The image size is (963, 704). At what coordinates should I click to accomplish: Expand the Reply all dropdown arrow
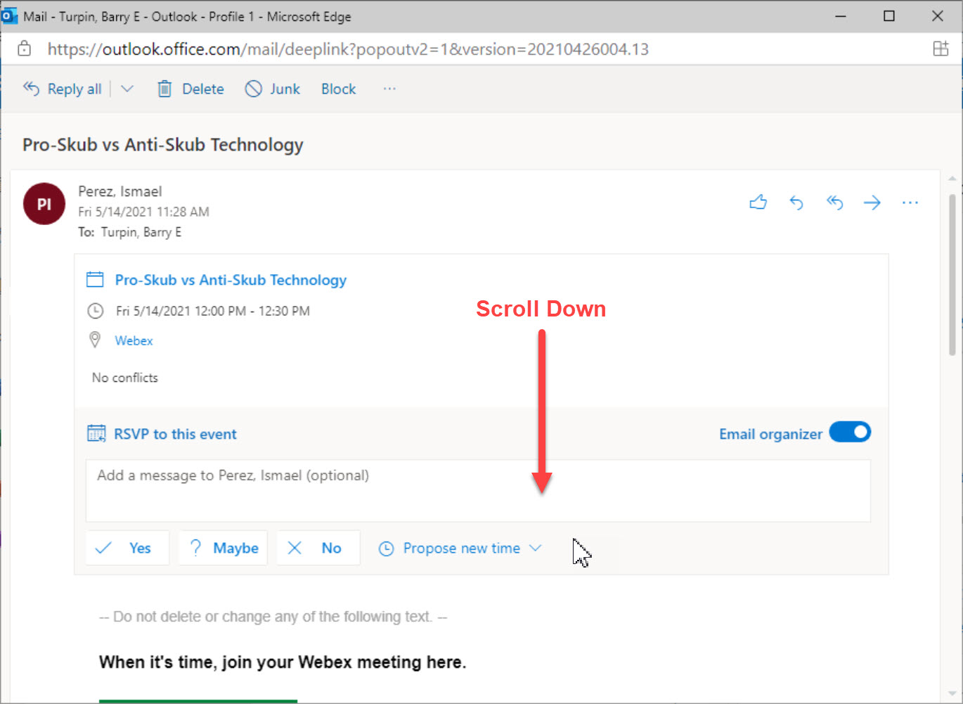tap(127, 89)
